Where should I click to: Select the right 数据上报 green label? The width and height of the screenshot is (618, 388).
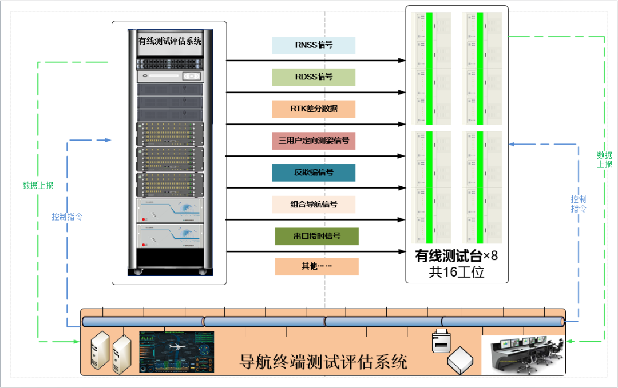tap(605, 160)
